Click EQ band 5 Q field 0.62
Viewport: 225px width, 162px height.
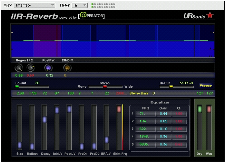tap(179, 144)
